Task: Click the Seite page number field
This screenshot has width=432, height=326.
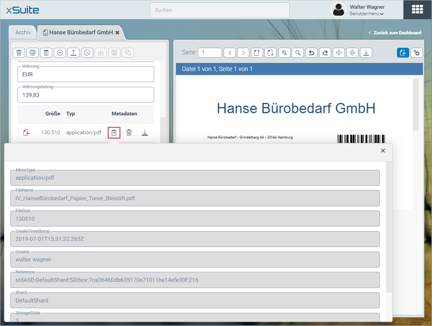Action: click(x=210, y=53)
